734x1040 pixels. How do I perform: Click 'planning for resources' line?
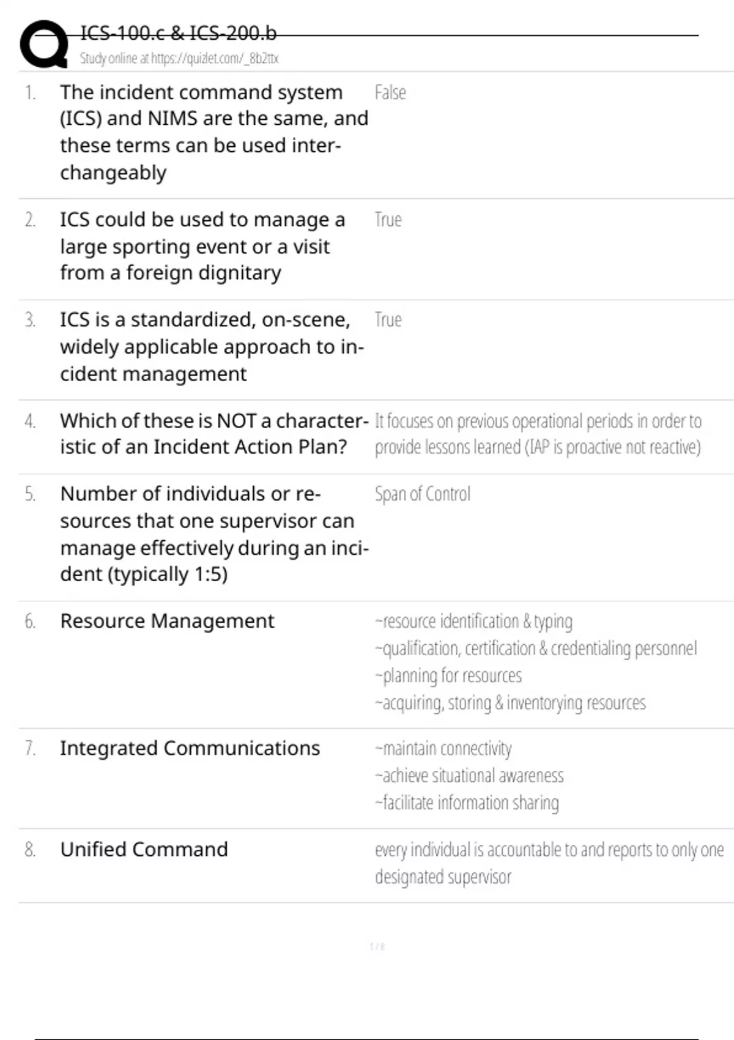click(448, 676)
